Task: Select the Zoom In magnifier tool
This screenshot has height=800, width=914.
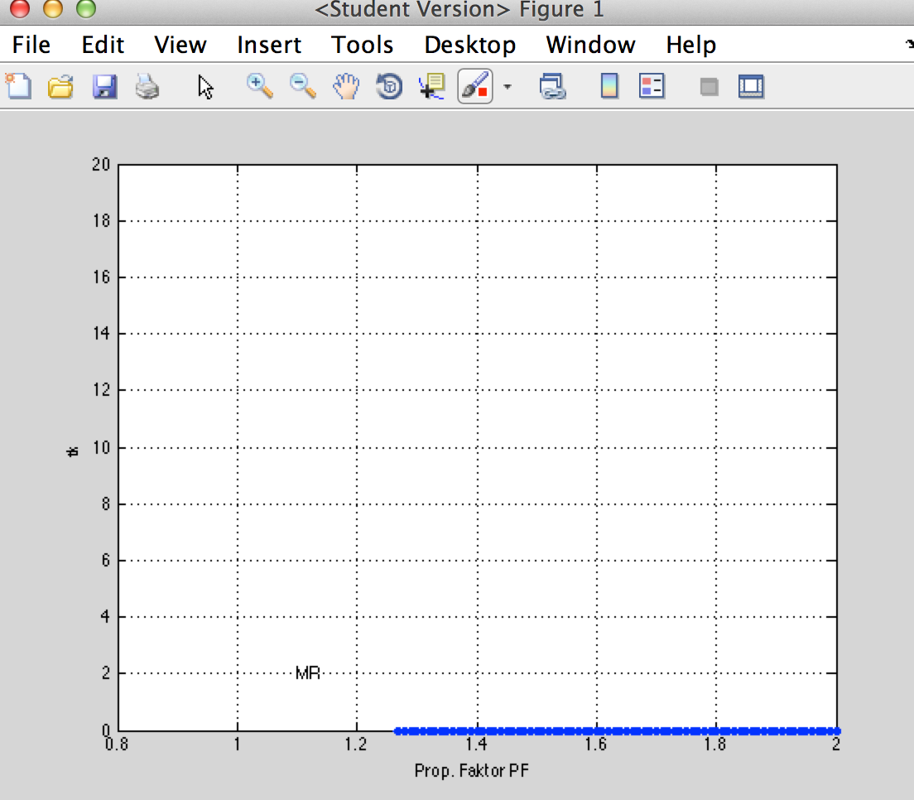Action: pyautogui.click(x=260, y=86)
